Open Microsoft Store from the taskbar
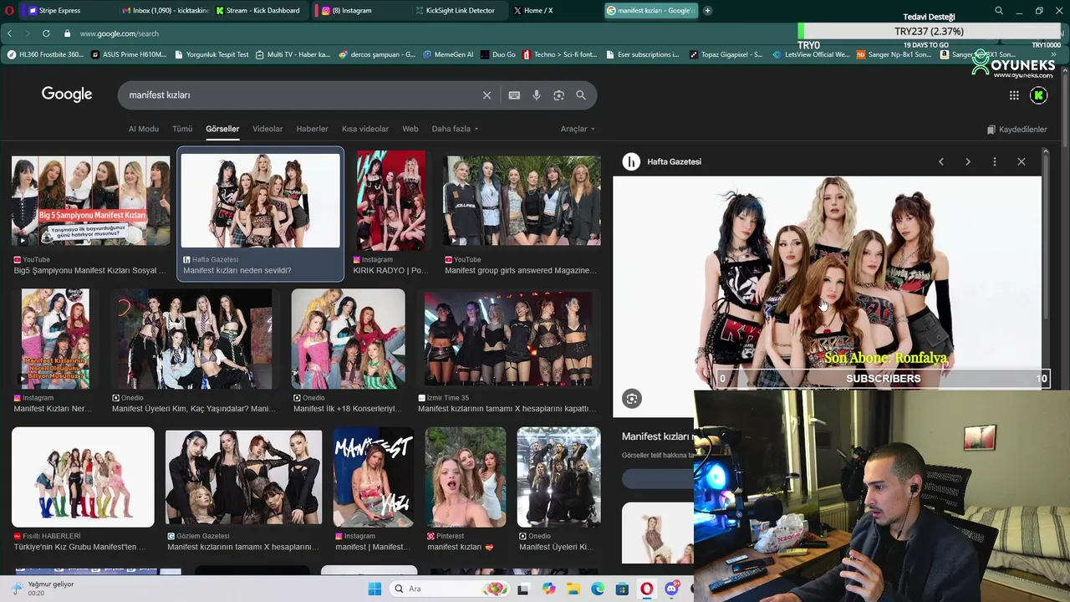 tap(622, 589)
